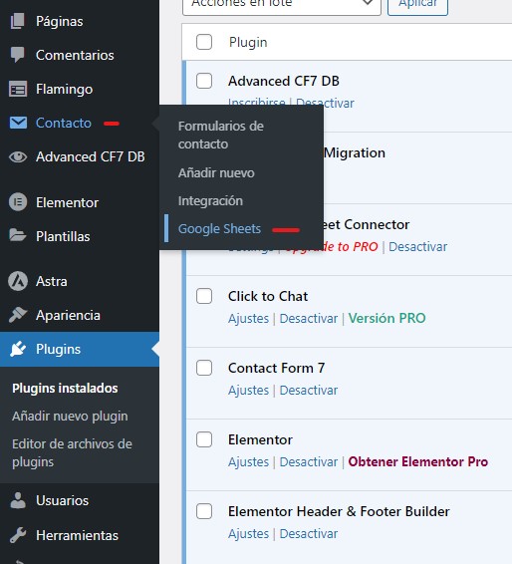The image size is (512, 564).
Task: Open Google Sheets submenu item
Action: pos(219,229)
